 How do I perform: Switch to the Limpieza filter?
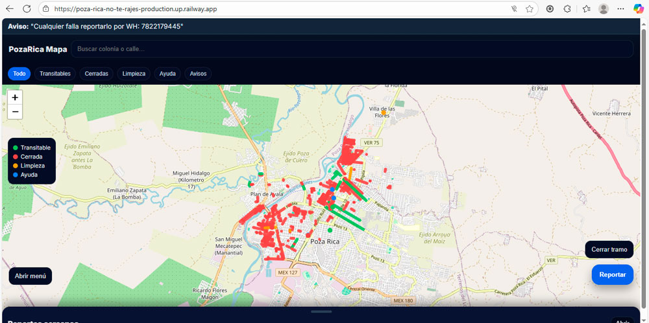pyautogui.click(x=134, y=74)
